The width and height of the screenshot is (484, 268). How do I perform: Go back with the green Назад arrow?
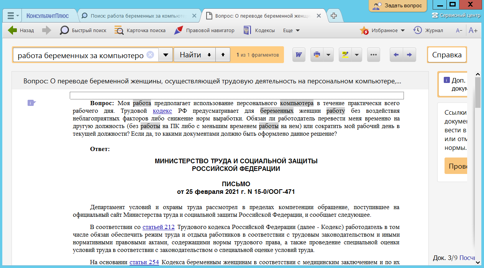tap(21, 31)
